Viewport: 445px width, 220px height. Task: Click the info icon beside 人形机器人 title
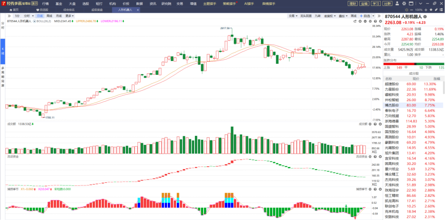[x=425, y=17]
